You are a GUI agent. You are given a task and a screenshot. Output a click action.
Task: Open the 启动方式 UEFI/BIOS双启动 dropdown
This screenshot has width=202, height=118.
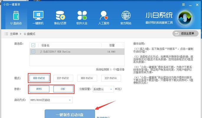pos(51,100)
